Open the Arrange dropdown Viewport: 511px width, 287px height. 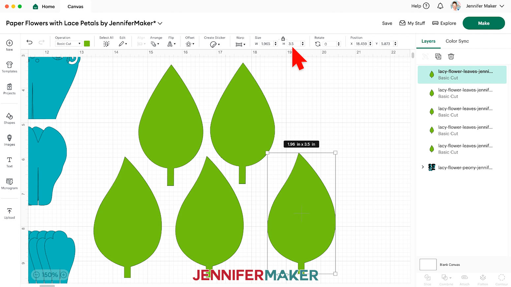pyautogui.click(x=155, y=44)
